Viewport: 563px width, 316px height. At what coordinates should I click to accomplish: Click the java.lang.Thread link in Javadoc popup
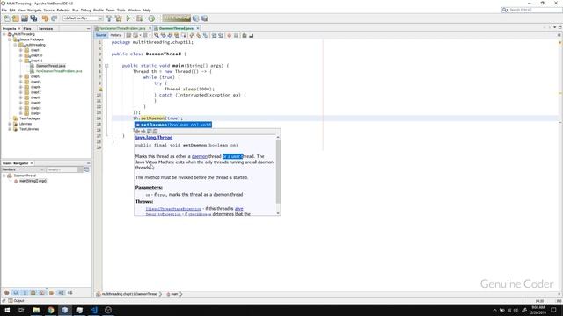154,138
